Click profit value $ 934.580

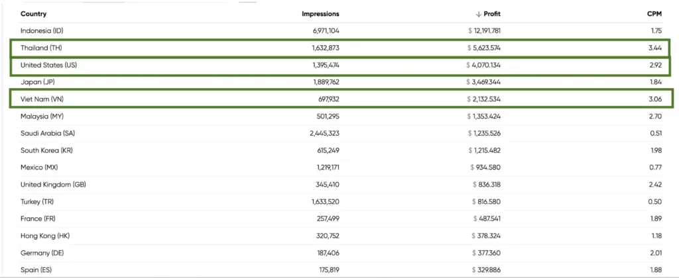point(486,167)
